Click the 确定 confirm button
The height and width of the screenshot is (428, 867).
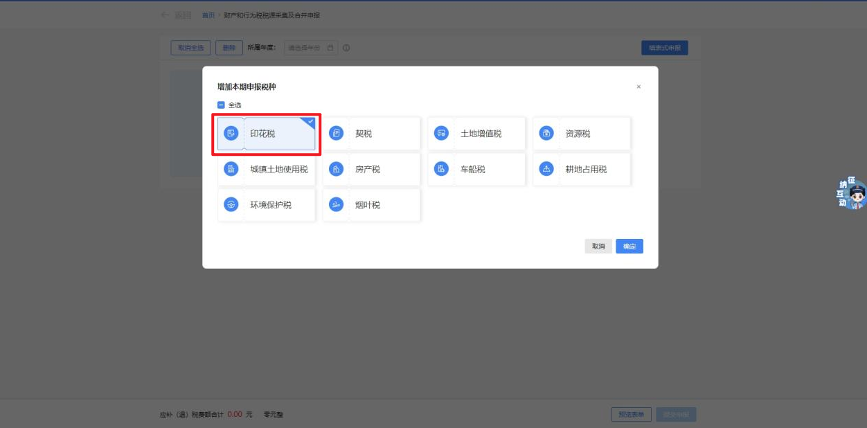[x=629, y=247]
